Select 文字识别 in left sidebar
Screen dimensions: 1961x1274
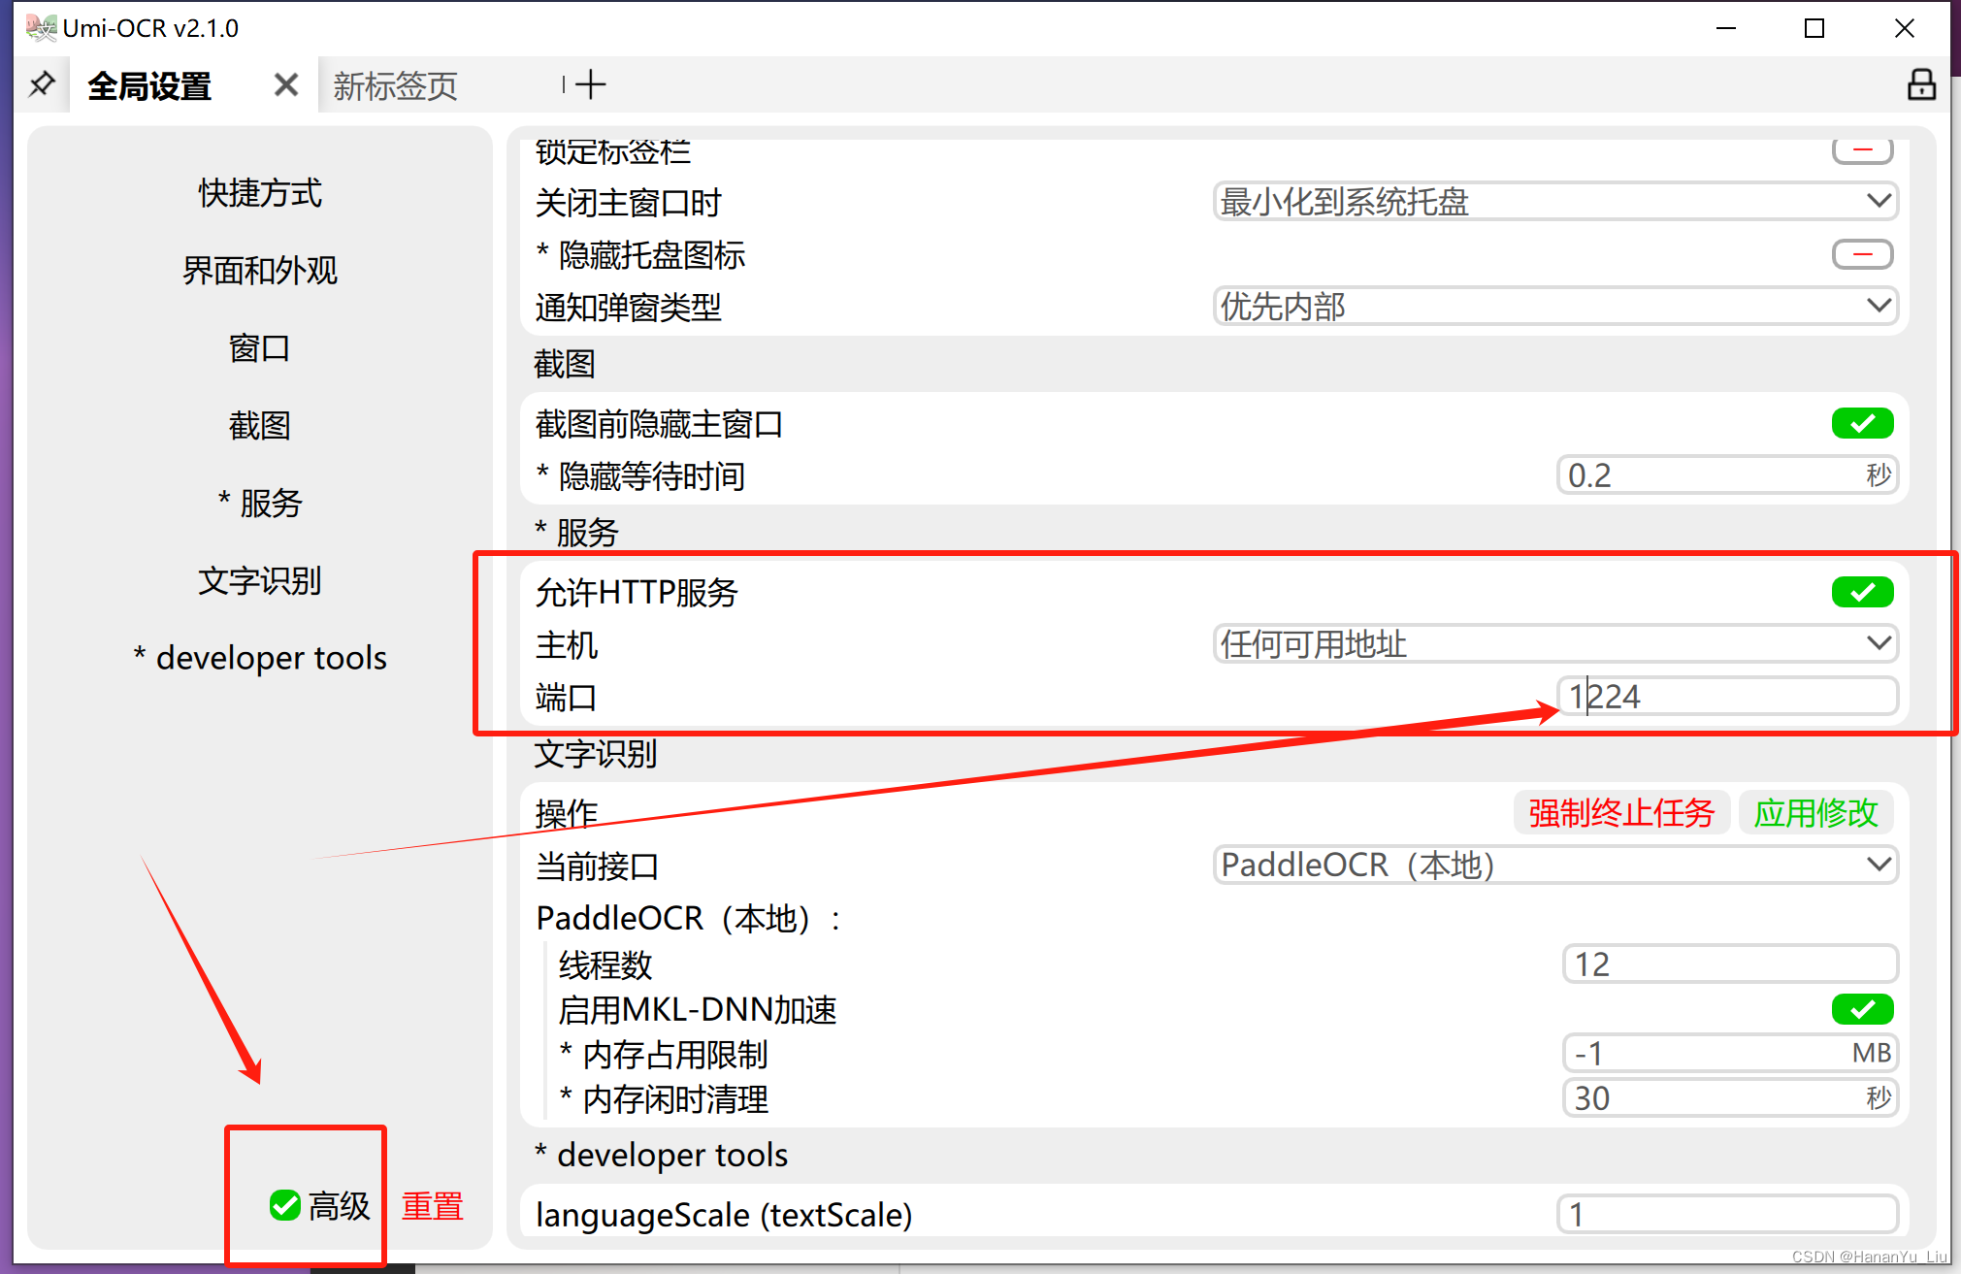[259, 580]
